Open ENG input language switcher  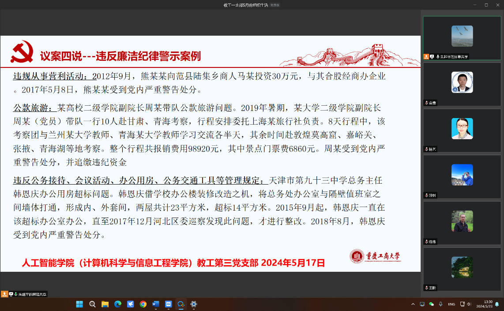451,304
